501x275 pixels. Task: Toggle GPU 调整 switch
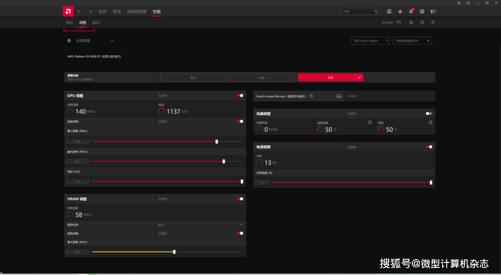[x=240, y=96]
